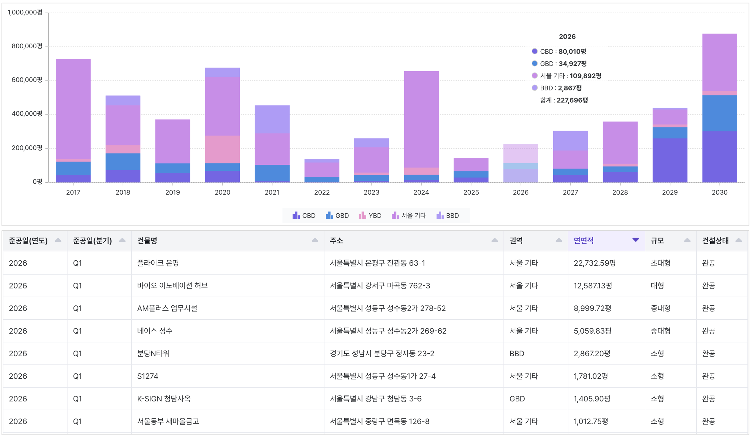
Task: Toggle the BBD legend series icon
Action: pos(440,215)
